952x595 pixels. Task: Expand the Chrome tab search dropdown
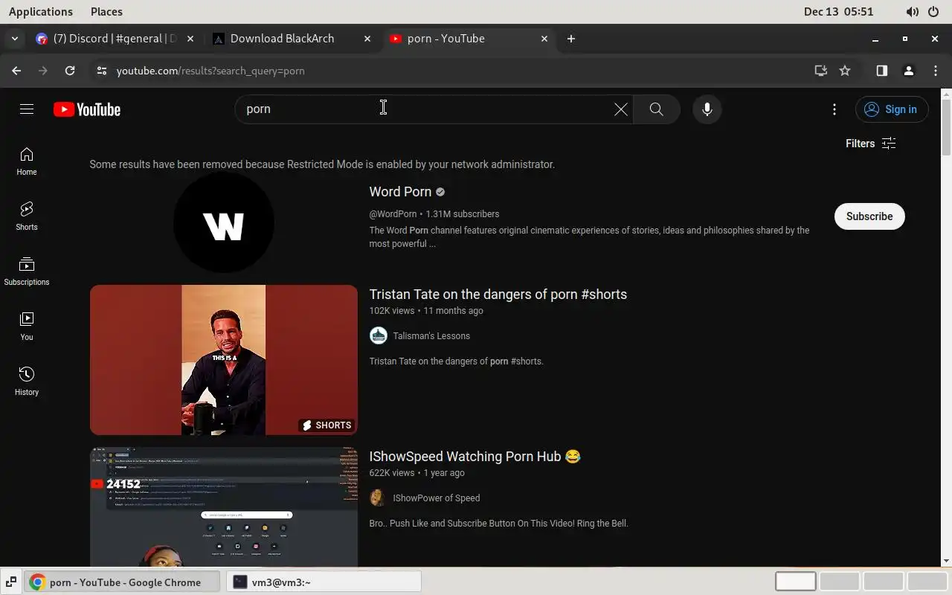pyautogui.click(x=15, y=39)
